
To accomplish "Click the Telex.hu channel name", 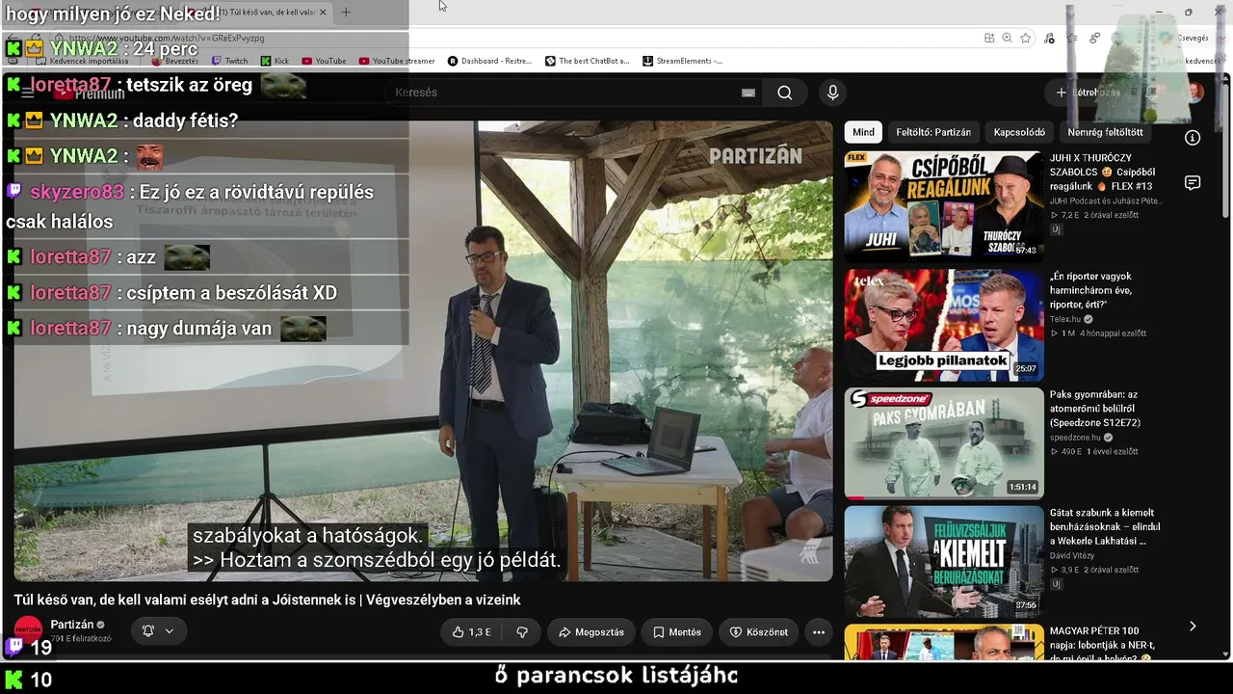I will click(1065, 319).
